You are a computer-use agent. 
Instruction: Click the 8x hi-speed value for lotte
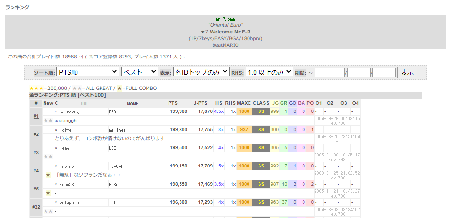tap(221, 130)
